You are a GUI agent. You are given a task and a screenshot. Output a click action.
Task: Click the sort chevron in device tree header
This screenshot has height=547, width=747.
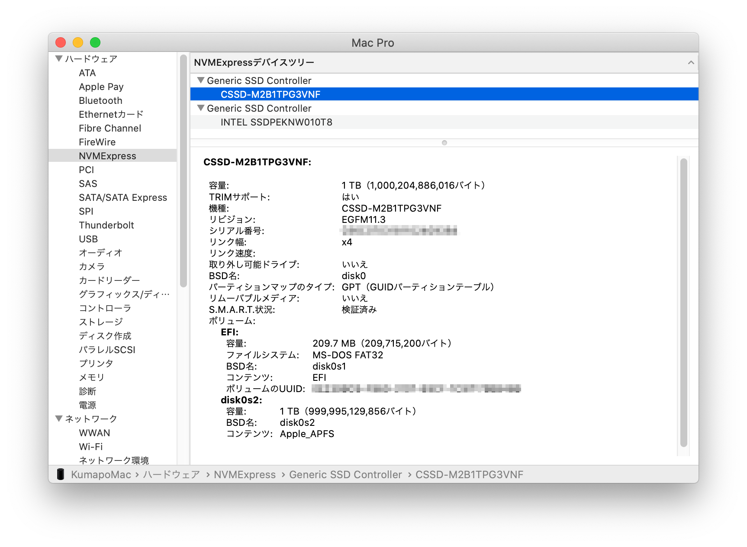point(691,63)
